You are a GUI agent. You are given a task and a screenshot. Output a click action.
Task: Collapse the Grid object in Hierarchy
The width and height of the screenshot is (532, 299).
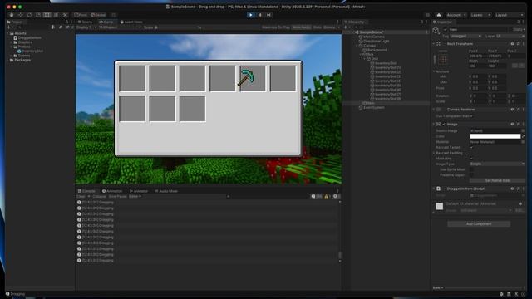click(x=365, y=59)
